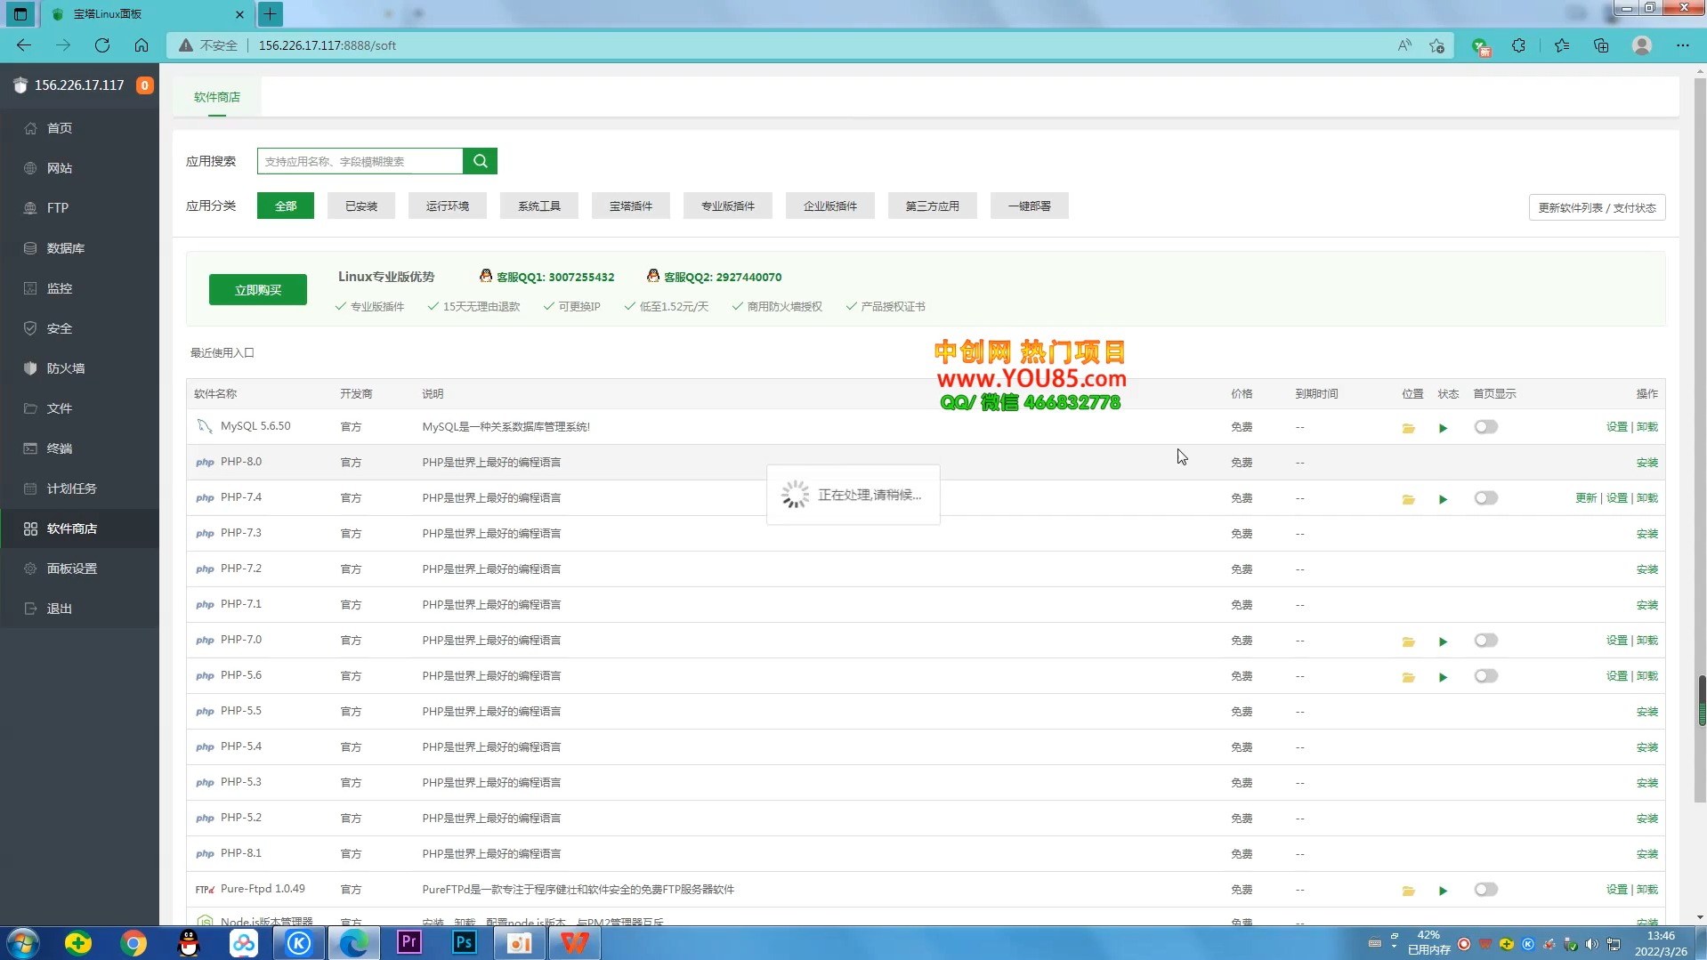Click the green search magnifier button
The image size is (1707, 960).
click(x=480, y=161)
